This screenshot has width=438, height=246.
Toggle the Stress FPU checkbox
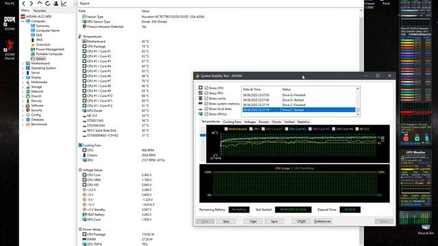(x=207, y=93)
